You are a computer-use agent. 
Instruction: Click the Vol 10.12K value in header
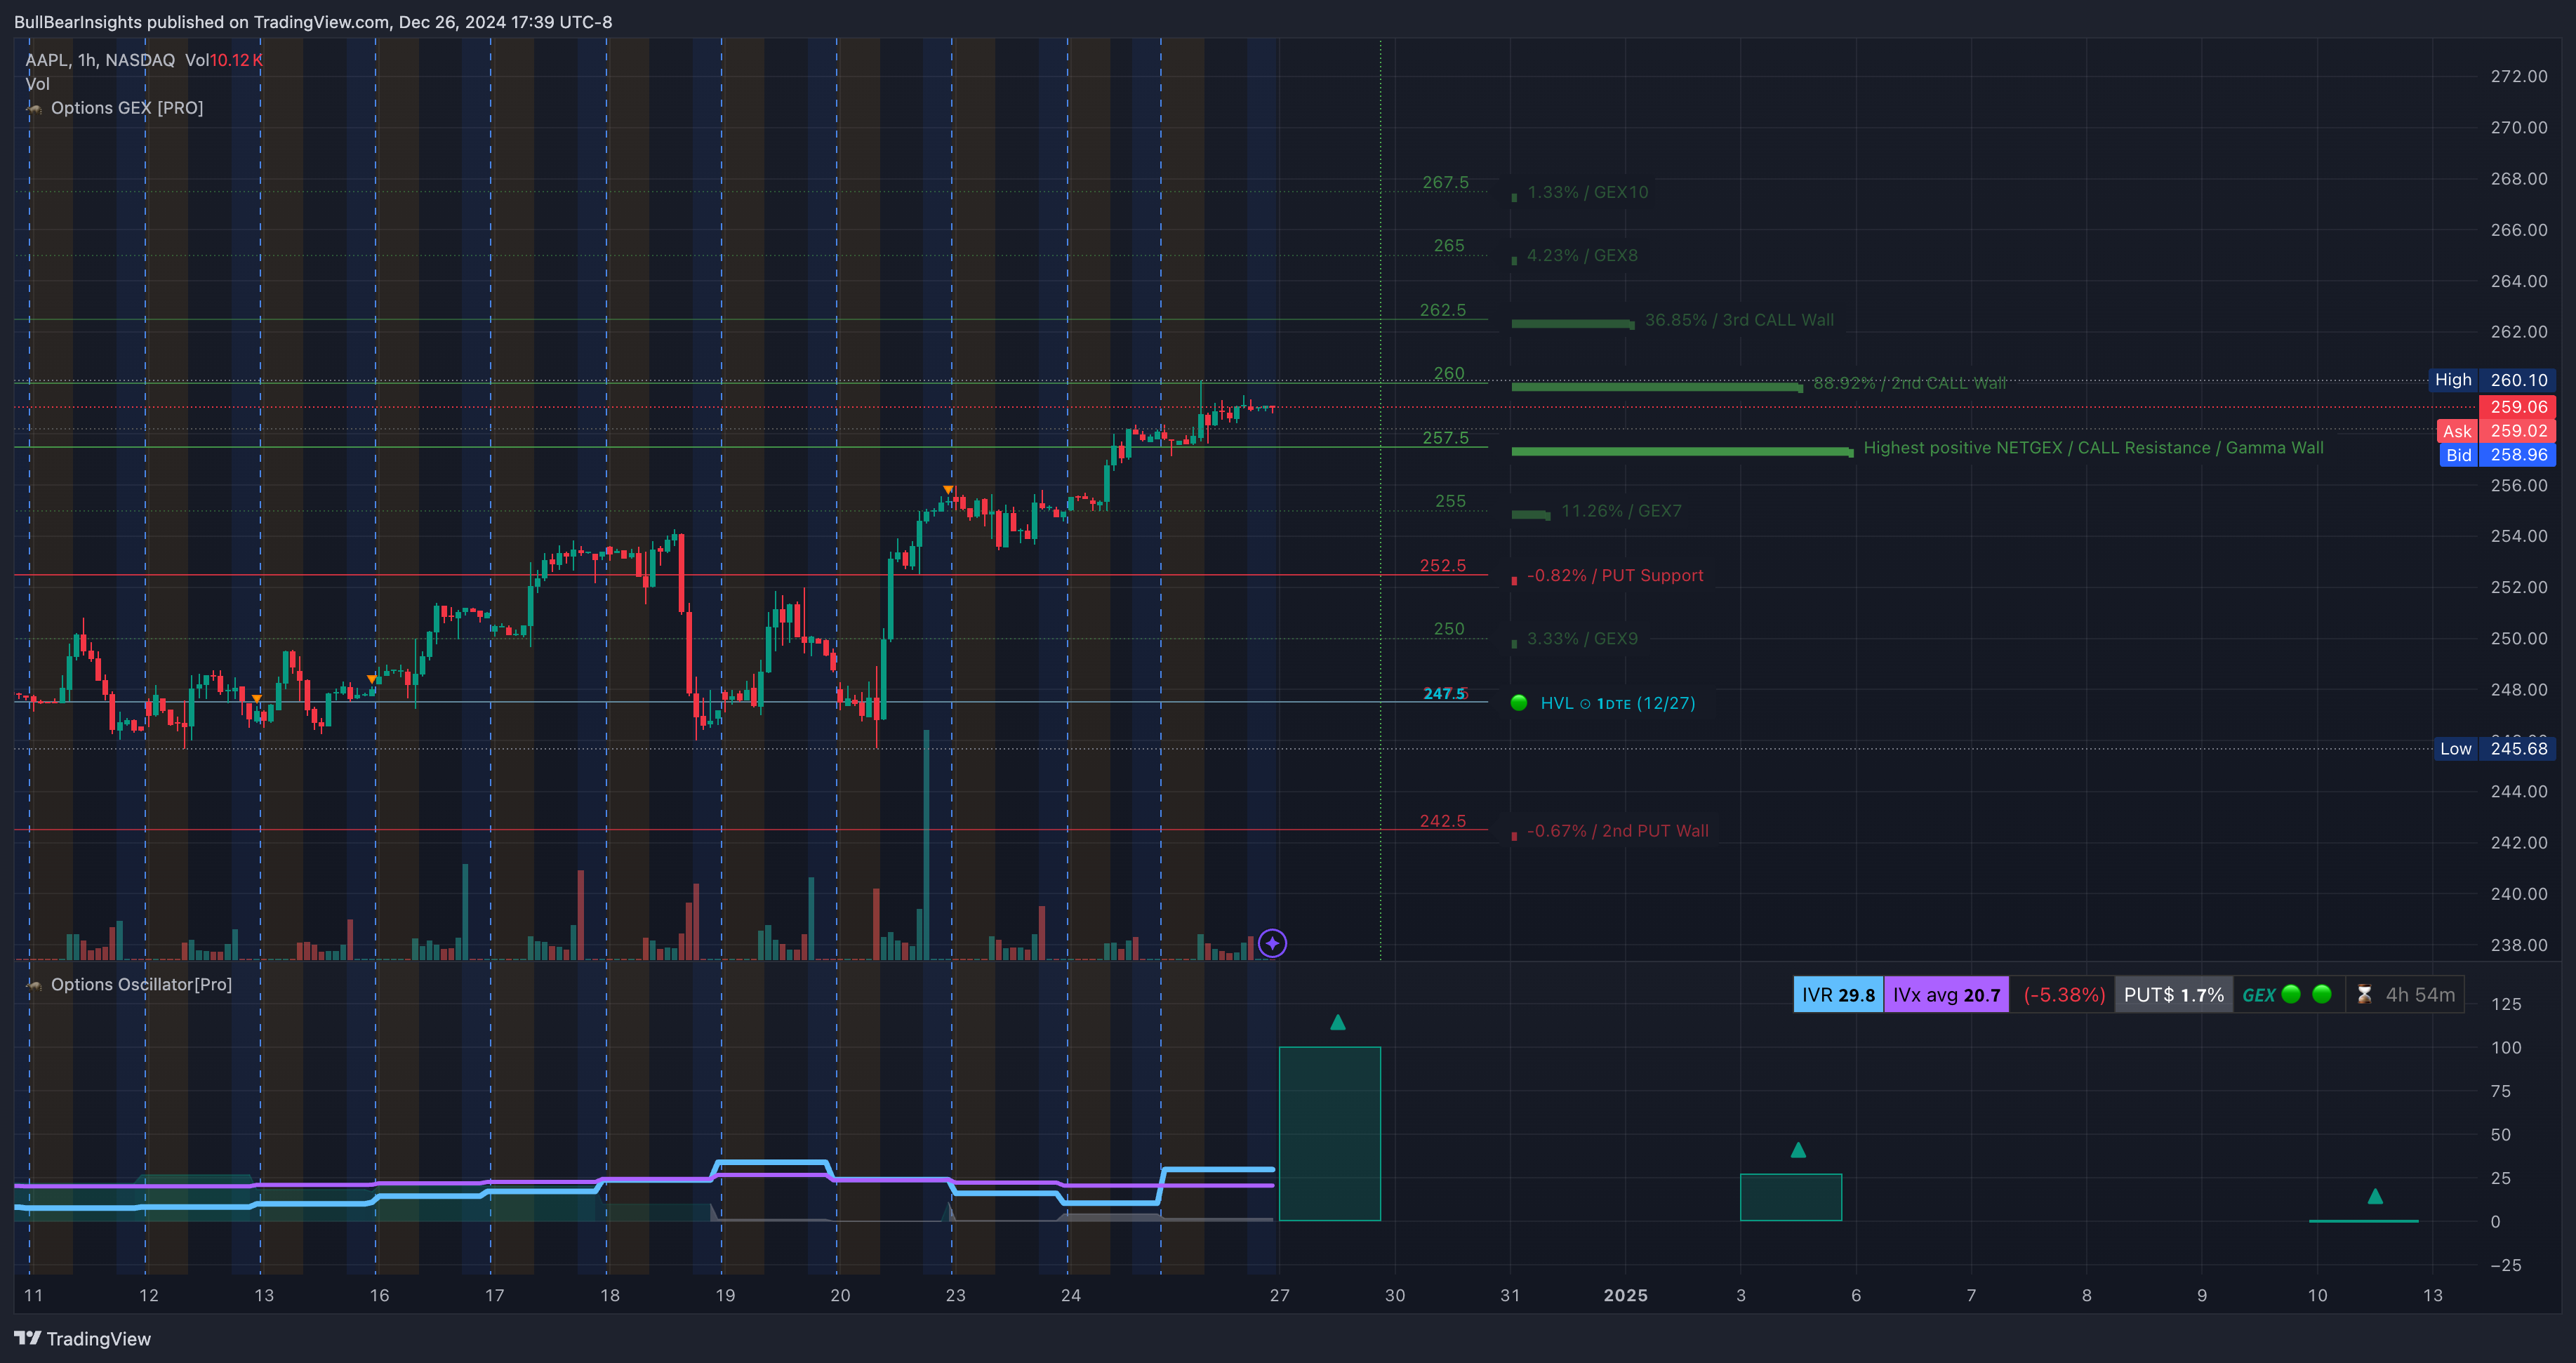[x=224, y=60]
